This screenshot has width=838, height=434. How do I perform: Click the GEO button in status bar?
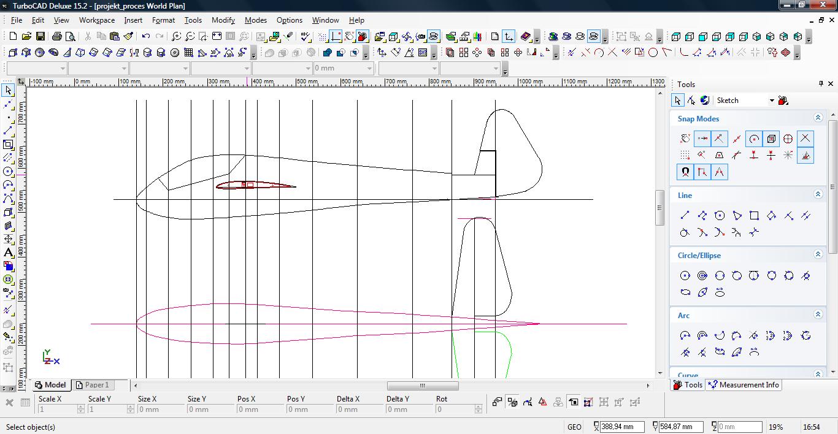(574, 427)
